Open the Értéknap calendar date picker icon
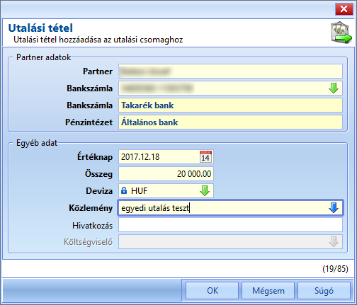 pyautogui.click(x=205, y=157)
